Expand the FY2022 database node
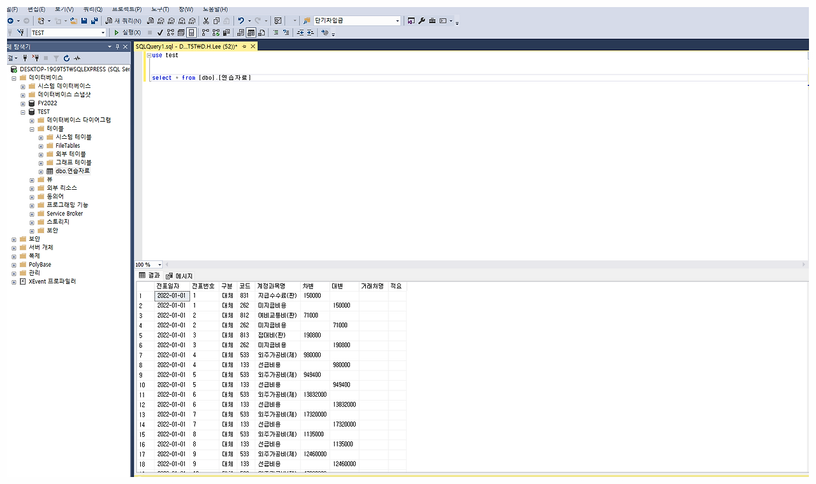The width and height of the screenshot is (816, 484). pos(23,103)
